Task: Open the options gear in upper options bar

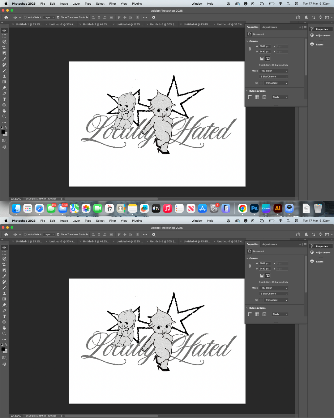Action: 154,17
